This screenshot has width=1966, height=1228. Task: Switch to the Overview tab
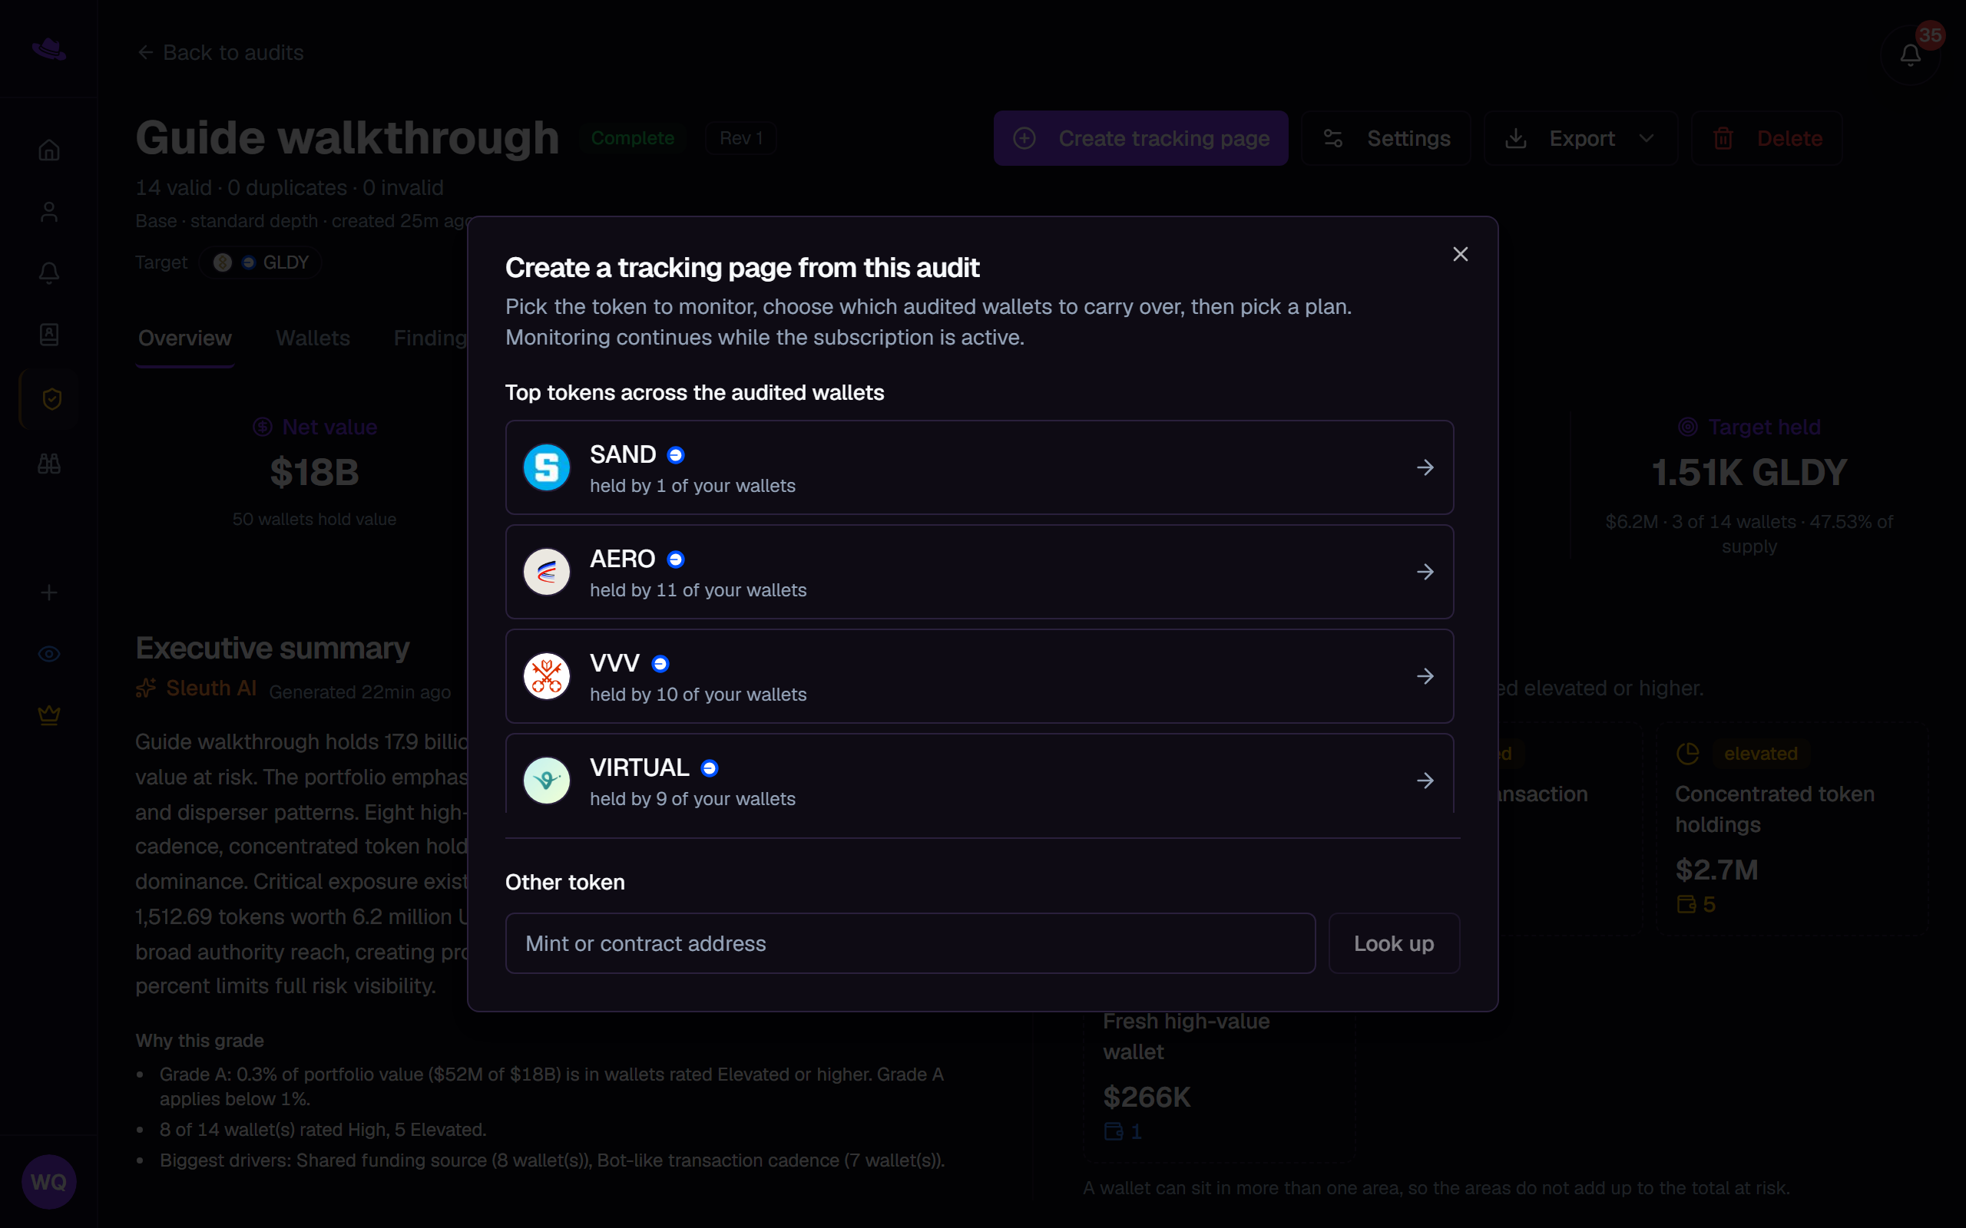pos(184,338)
